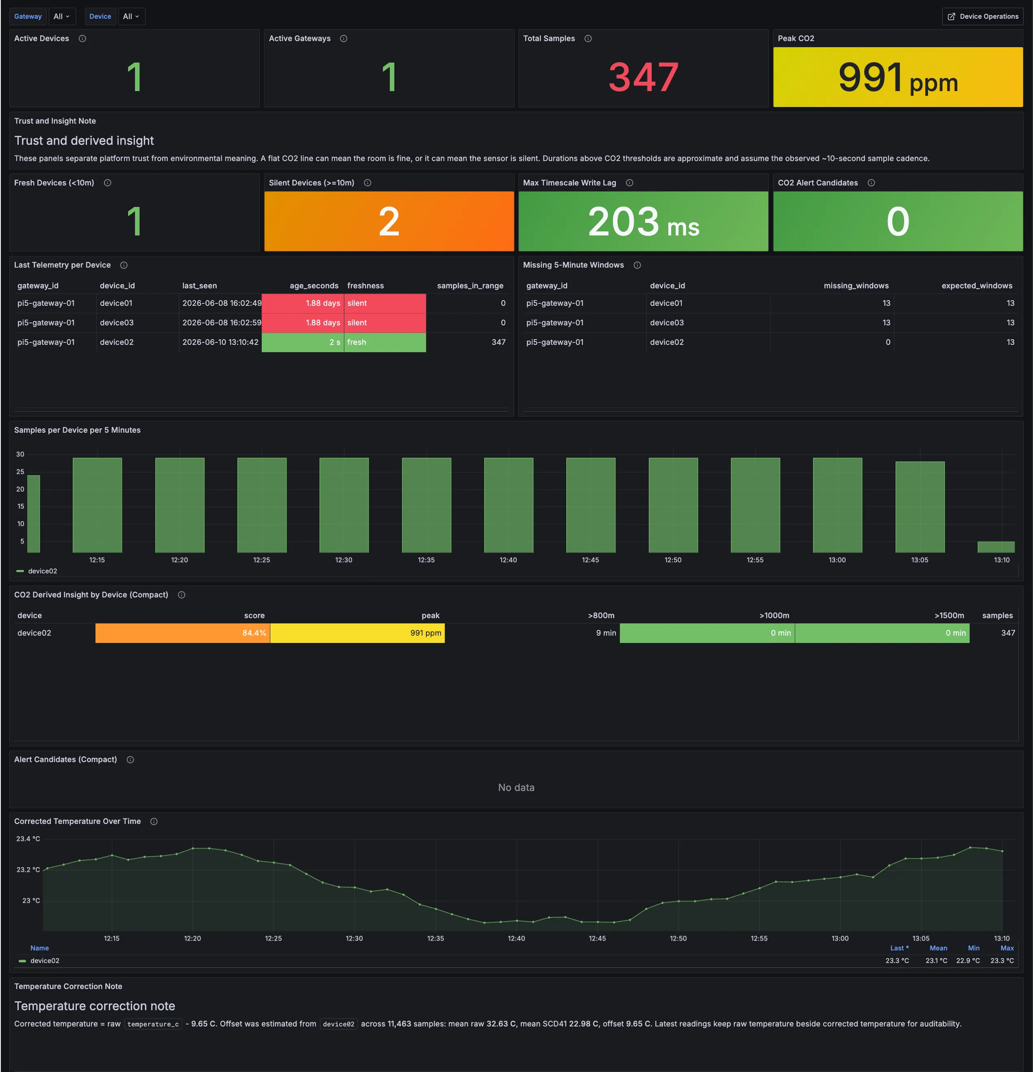1033x1072 pixels.
Task: Sort Last Telemetry table by age_seconds column
Action: [314, 285]
